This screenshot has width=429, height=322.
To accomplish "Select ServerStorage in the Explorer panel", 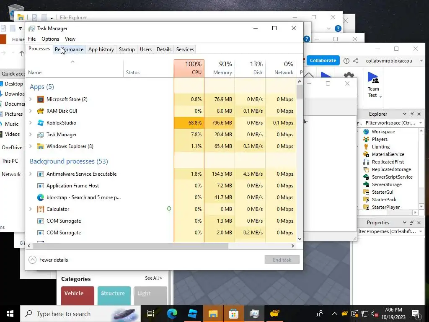I will pyautogui.click(x=387, y=184).
